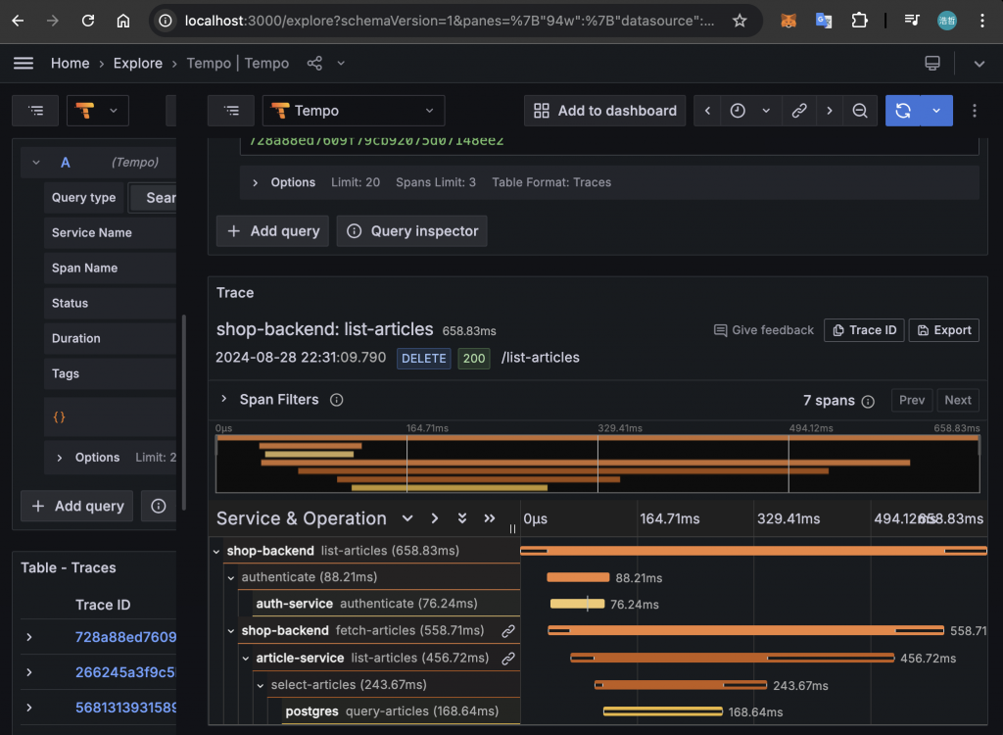Click Next span match button
The width and height of the screenshot is (1003, 735).
958,400
